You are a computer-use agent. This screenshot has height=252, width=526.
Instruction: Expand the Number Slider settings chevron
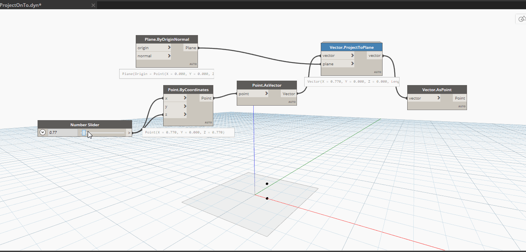[x=43, y=132]
